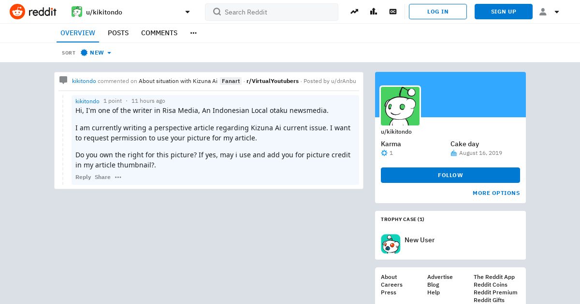Open the Help footer link
The image size is (580, 304).
tap(434, 292)
